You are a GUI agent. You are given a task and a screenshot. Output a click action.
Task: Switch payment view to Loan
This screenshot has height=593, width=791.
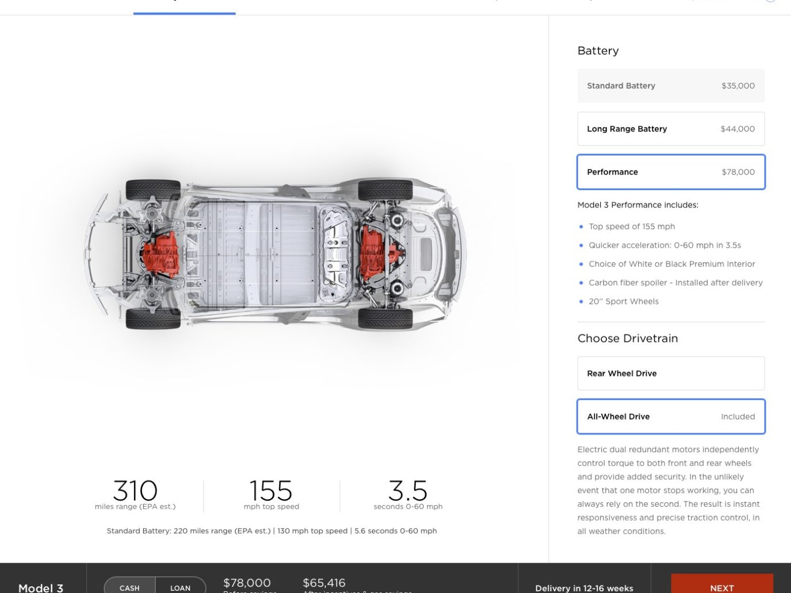pyautogui.click(x=181, y=586)
